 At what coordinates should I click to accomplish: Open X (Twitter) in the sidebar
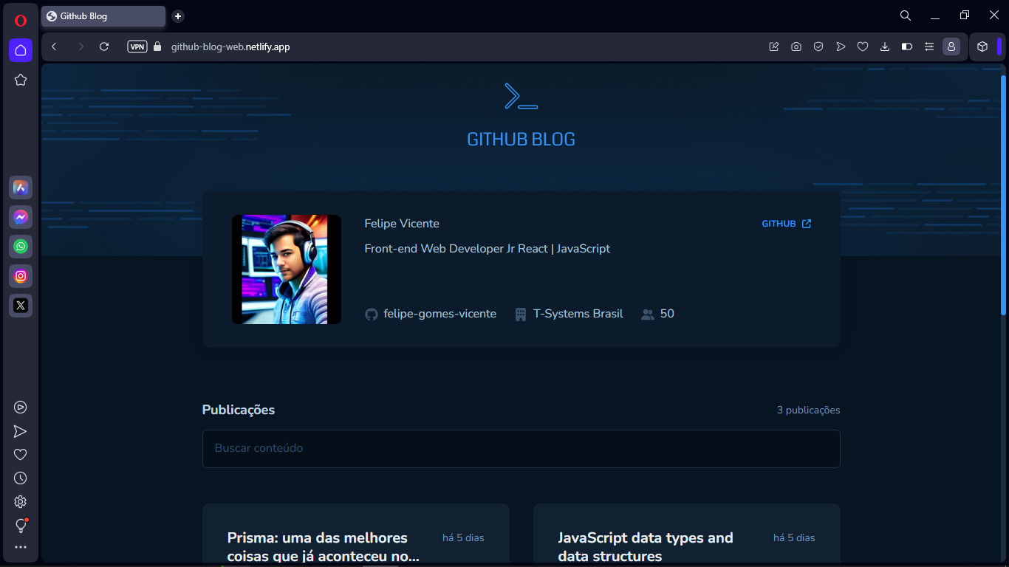tap(21, 305)
